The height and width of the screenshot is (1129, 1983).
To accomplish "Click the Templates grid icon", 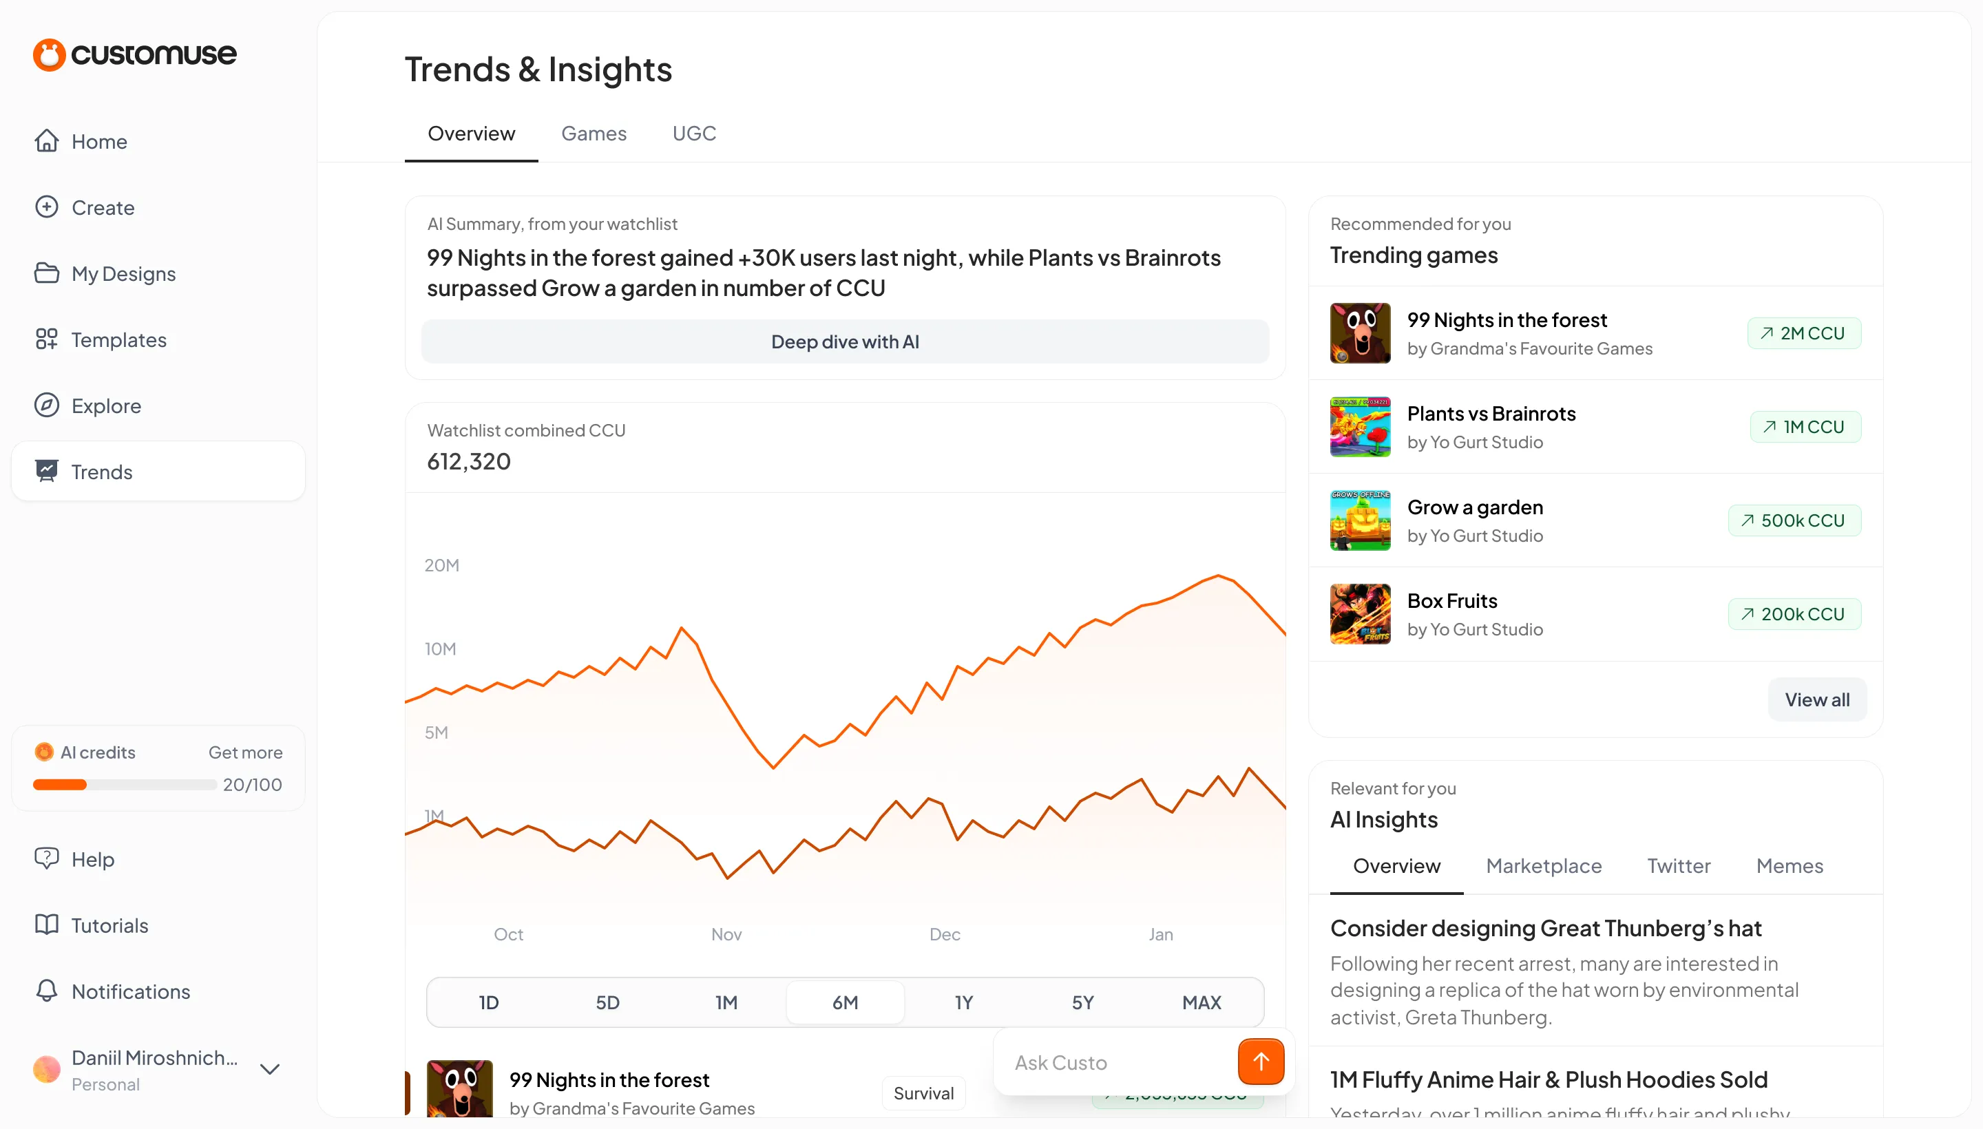I will click(x=47, y=339).
